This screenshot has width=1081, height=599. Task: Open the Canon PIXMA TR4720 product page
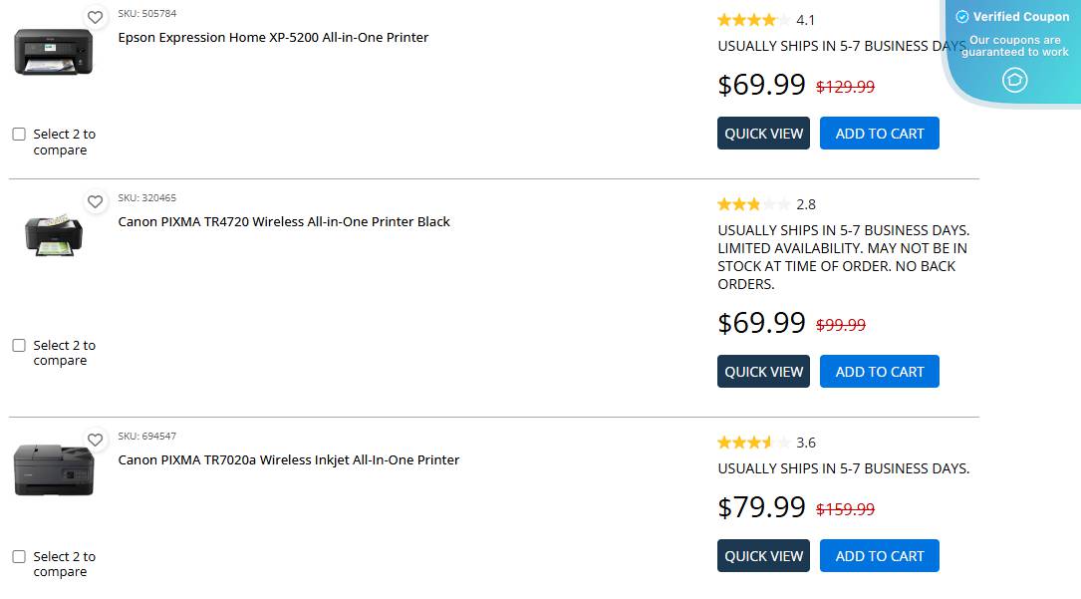click(284, 221)
